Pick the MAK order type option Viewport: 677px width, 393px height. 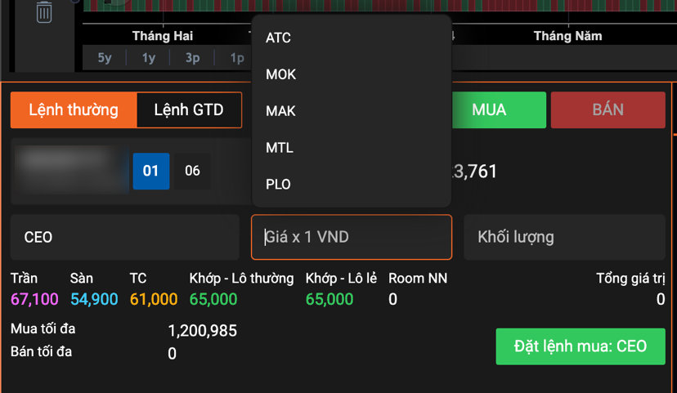pos(280,111)
